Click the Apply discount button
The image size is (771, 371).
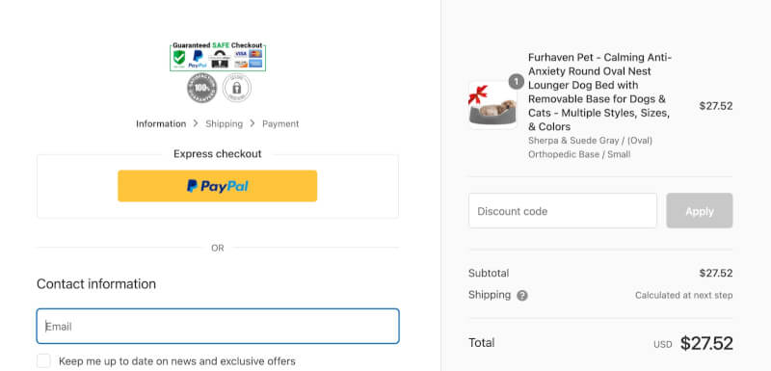coord(700,211)
